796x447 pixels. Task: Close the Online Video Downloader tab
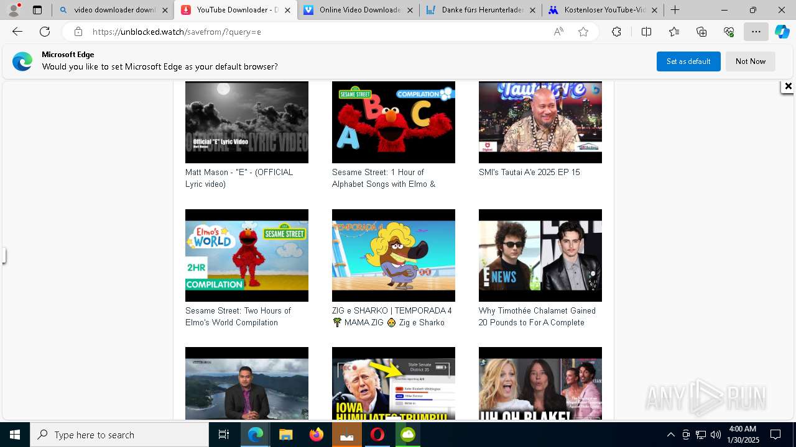tap(410, 10)
